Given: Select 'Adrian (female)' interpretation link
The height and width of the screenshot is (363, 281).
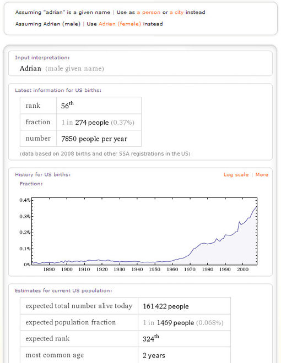Looking at the screenshot, I should tap(120, 24).
